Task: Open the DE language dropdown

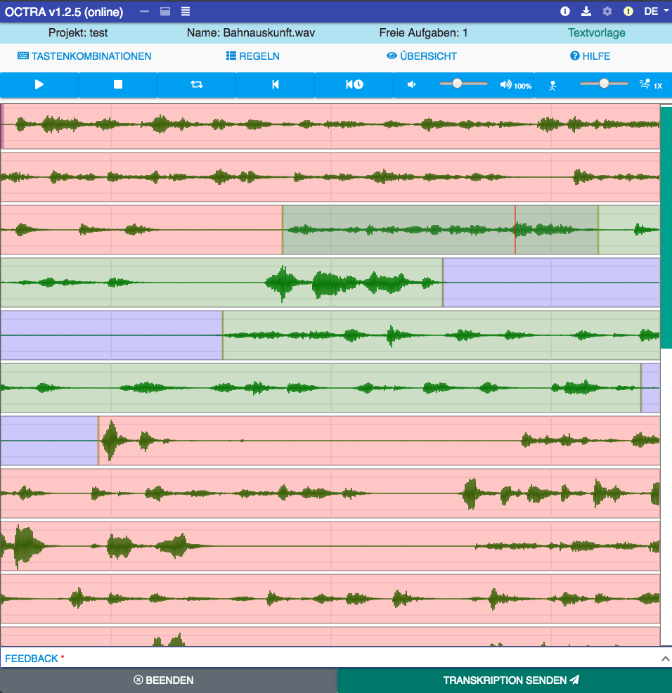Action: pos(656,11)
